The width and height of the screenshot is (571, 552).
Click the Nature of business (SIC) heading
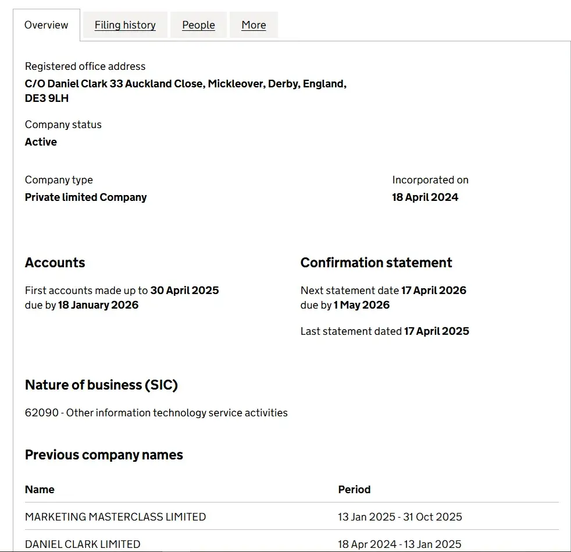tap(101, 385)
